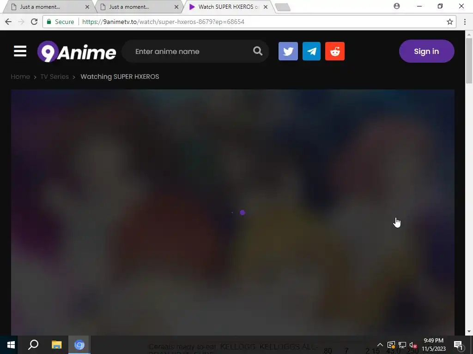
Task: Click the scrollbar down arrow
Action: pos(469,331)
